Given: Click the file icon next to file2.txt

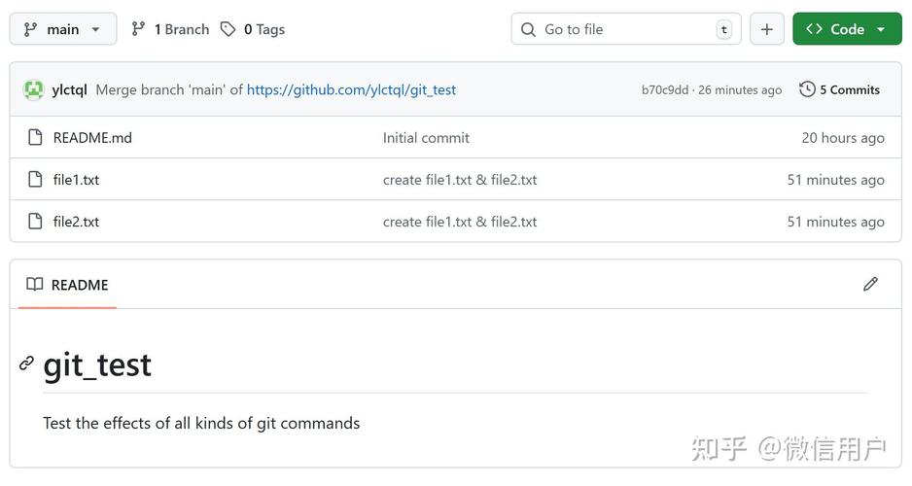Looking at the screenshot, I should (35, 221).
